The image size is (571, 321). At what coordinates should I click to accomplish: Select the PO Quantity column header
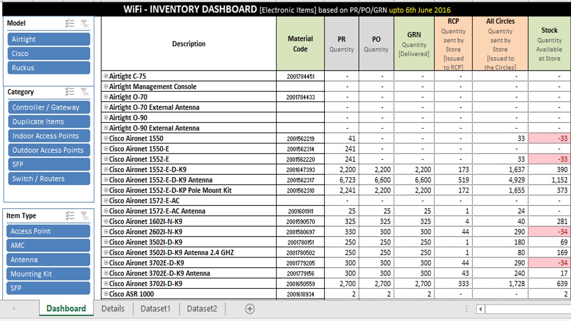376,44
